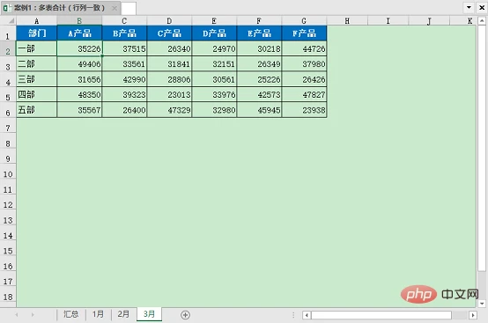Viewport: 488px width, 323px height.
Task: Switch to the 1月 sheet tab
Action: point(98,314)
